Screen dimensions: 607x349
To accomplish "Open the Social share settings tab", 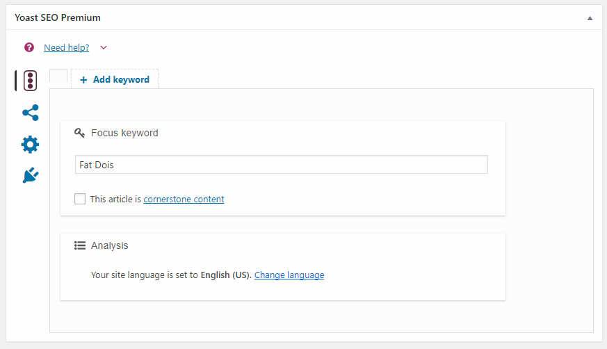I will coord(30,113).
